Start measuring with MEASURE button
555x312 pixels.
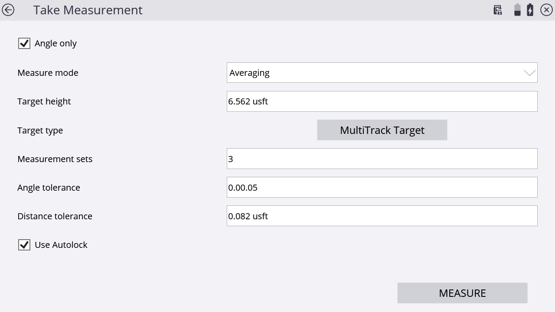click(462, 293)
